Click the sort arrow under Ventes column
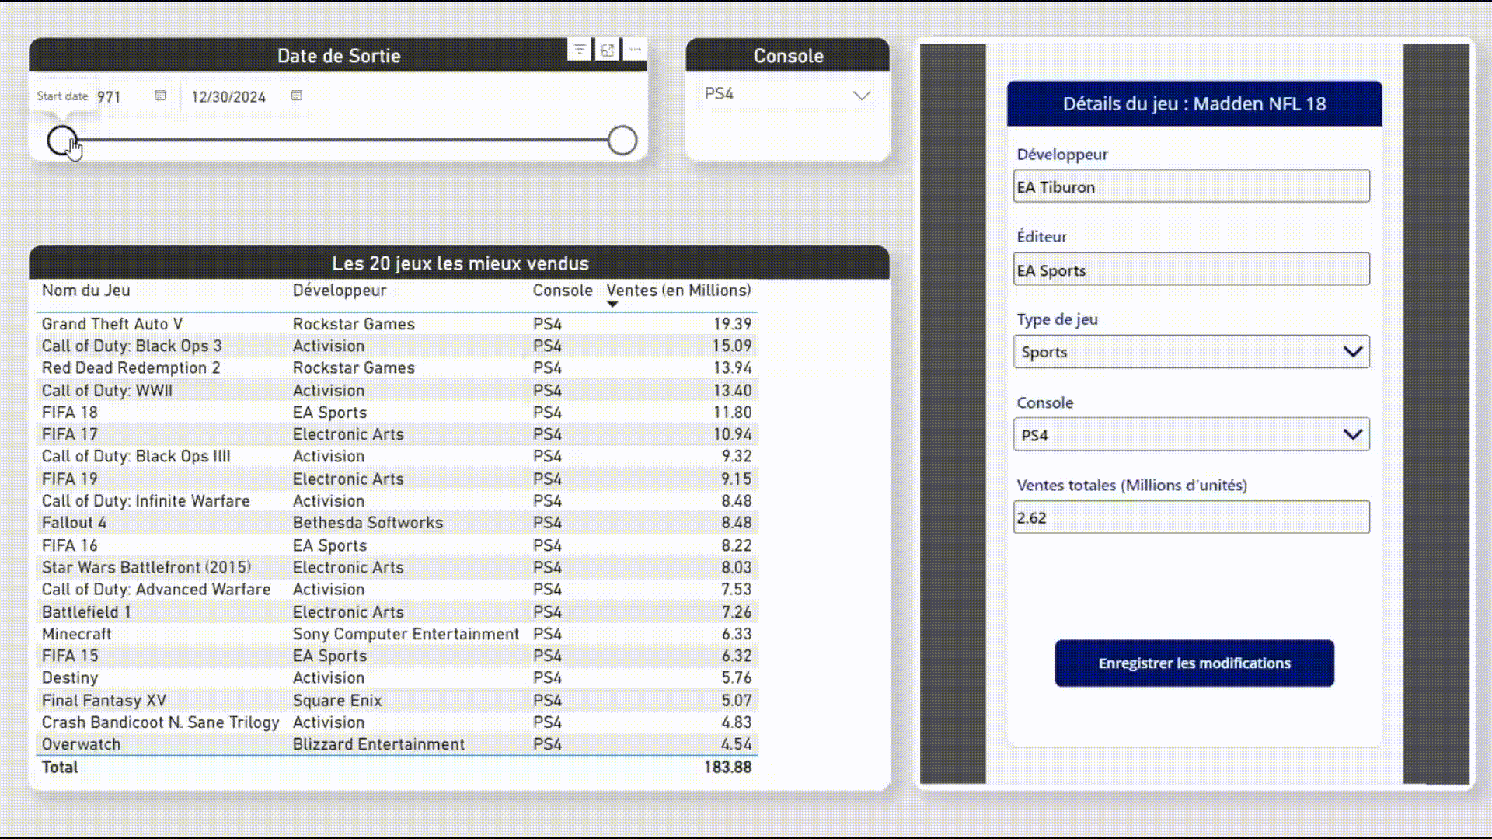 click(x=612, y=305)
